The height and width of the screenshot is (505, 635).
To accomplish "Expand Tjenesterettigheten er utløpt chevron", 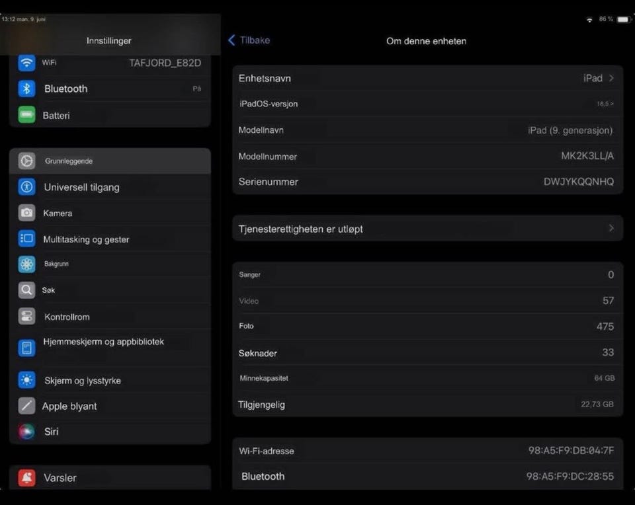I will pyautogui.click(x=611, y=228).
